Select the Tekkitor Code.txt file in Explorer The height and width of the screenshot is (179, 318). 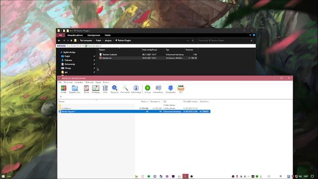pyautogui.click(x=148, y=54)
